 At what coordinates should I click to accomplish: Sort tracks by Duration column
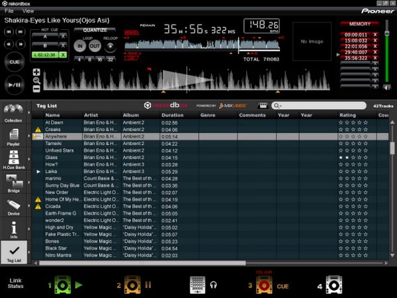click(179, 115)
